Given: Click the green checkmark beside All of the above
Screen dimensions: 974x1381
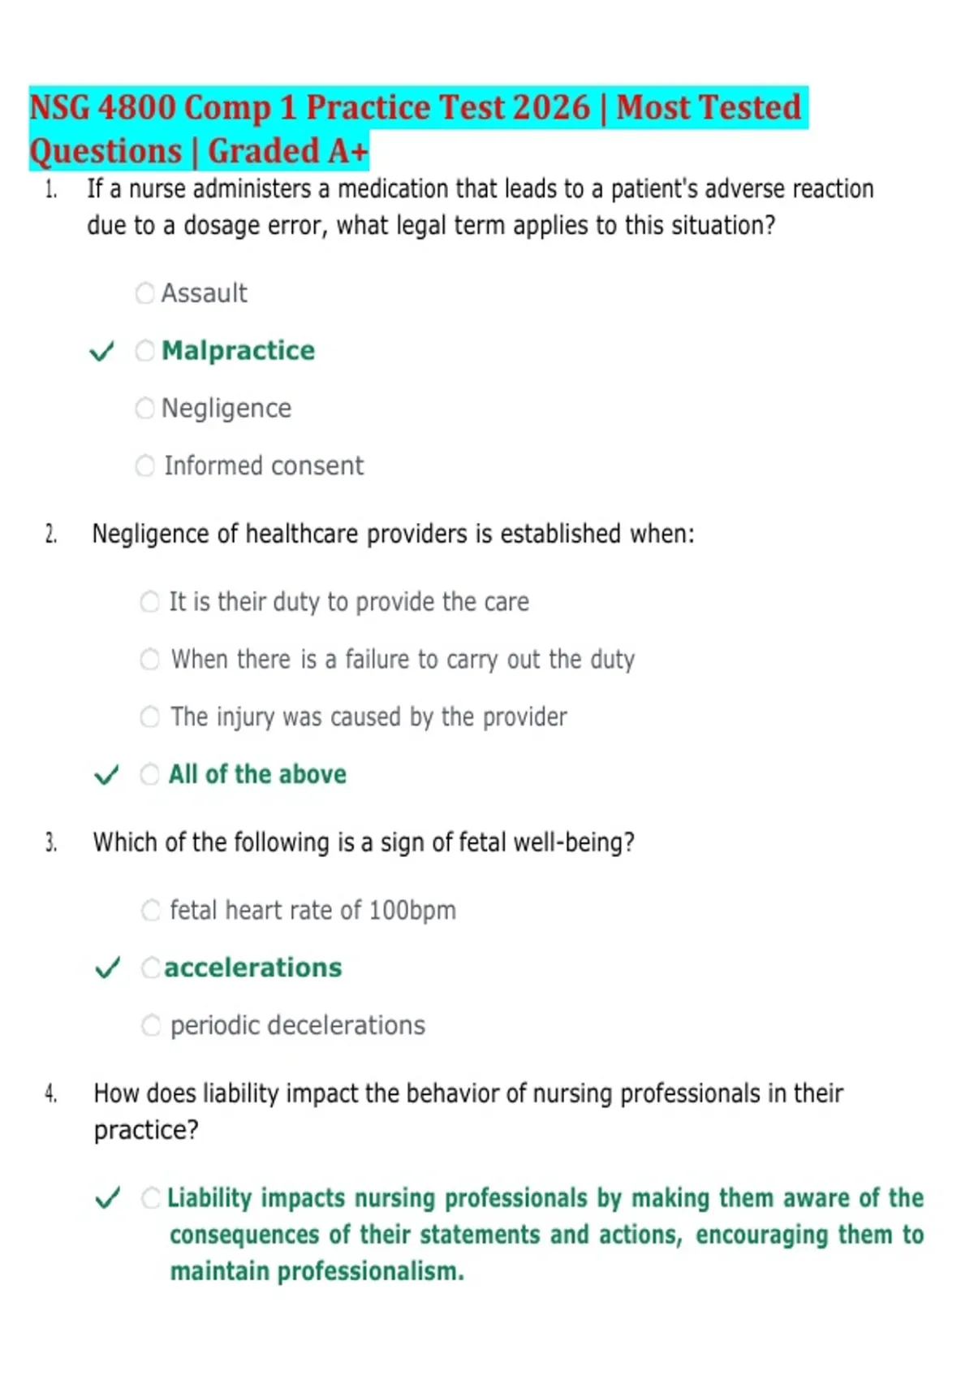Looking at the screenshot, I should pos(107,775).
